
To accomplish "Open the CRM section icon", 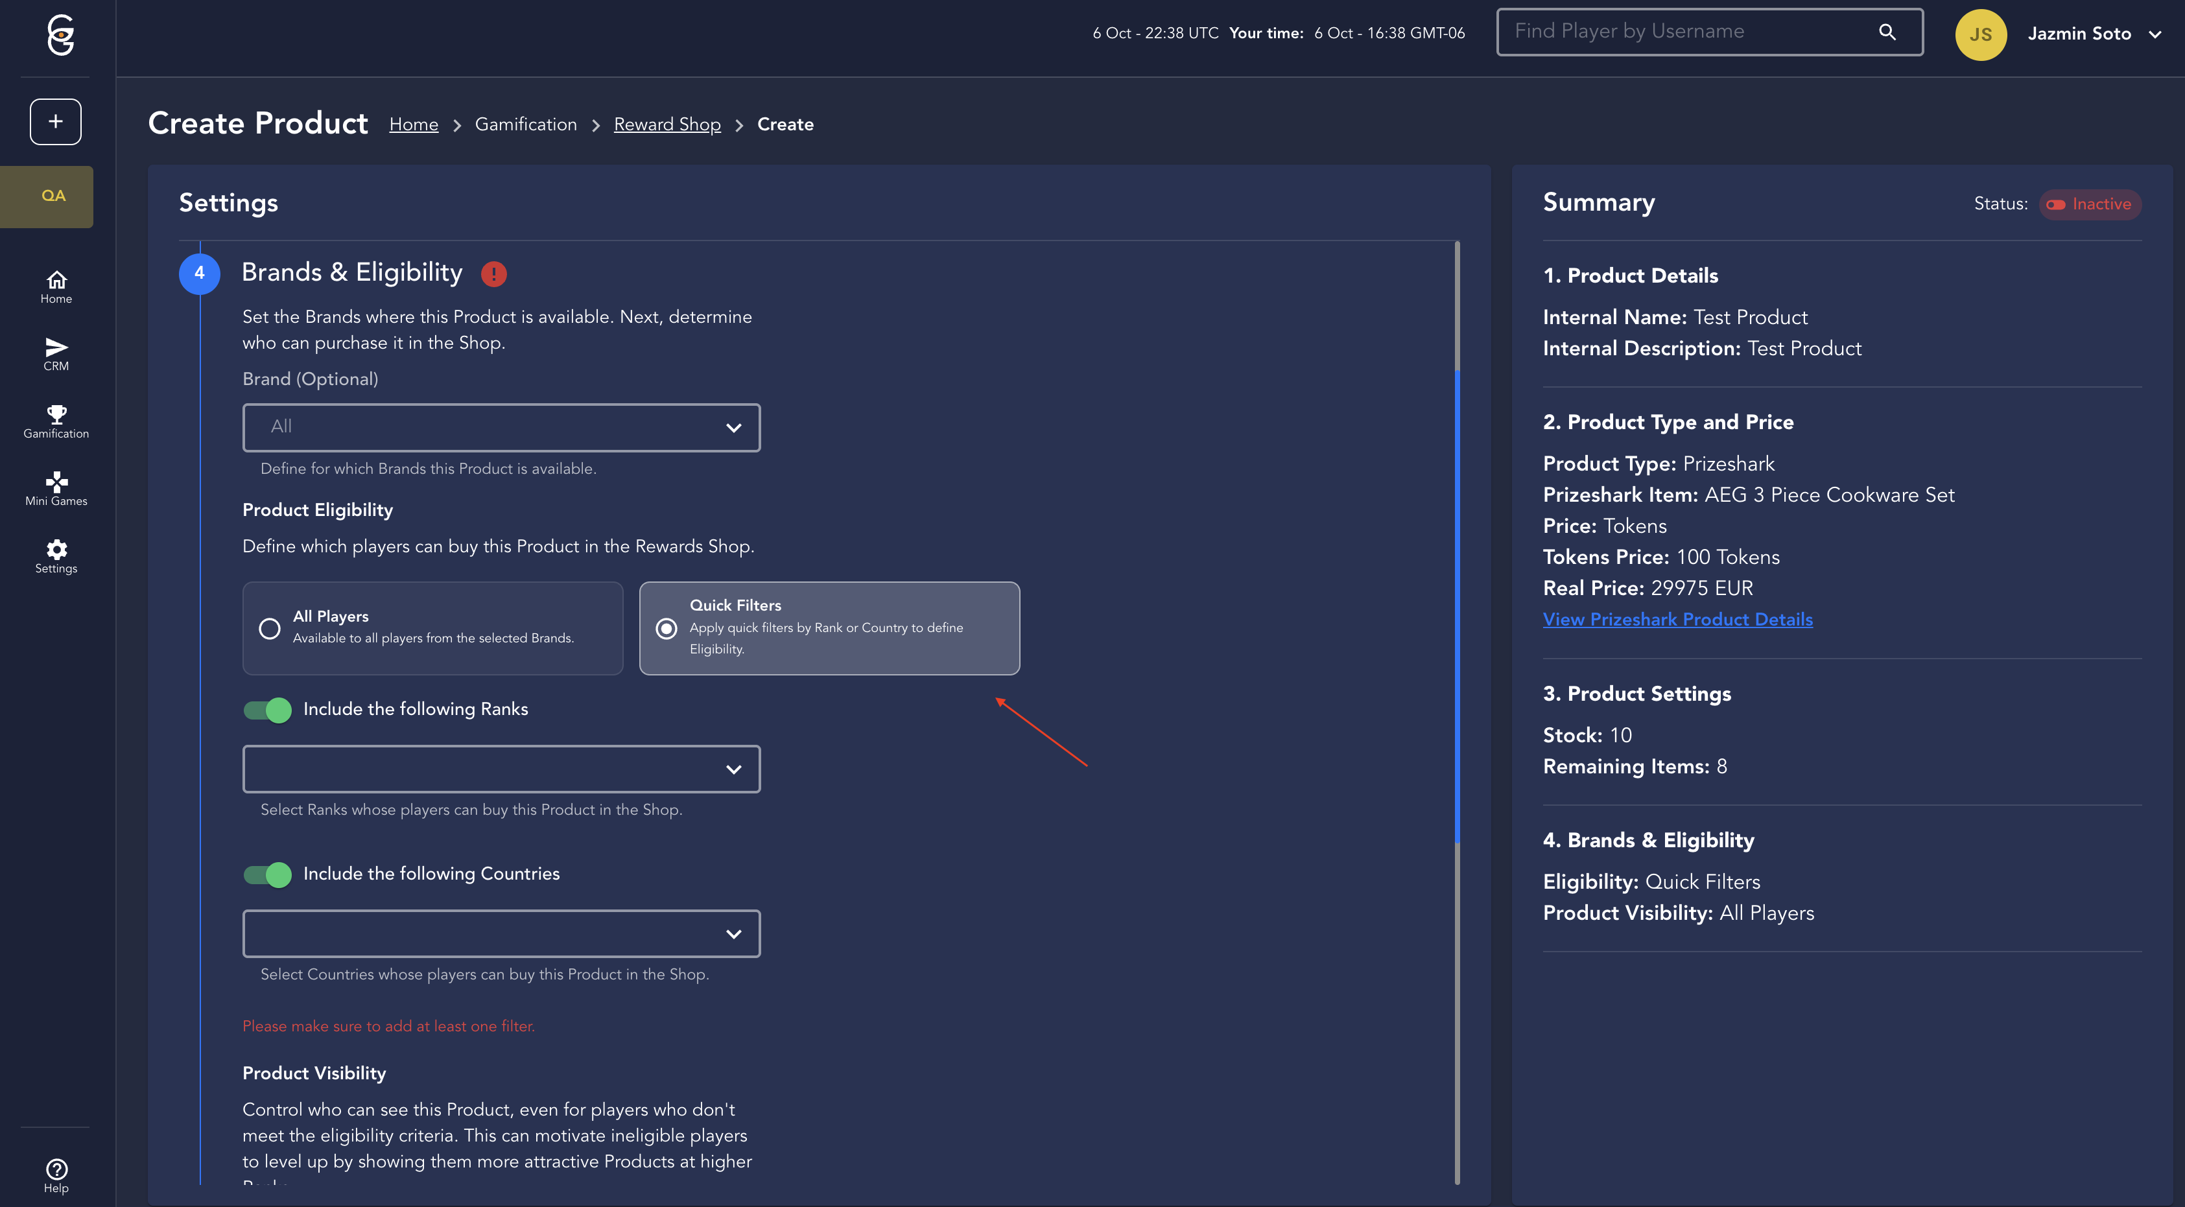I will tap(56, 354).
